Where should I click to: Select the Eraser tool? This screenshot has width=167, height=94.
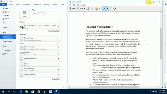click(x=115, y=9)
